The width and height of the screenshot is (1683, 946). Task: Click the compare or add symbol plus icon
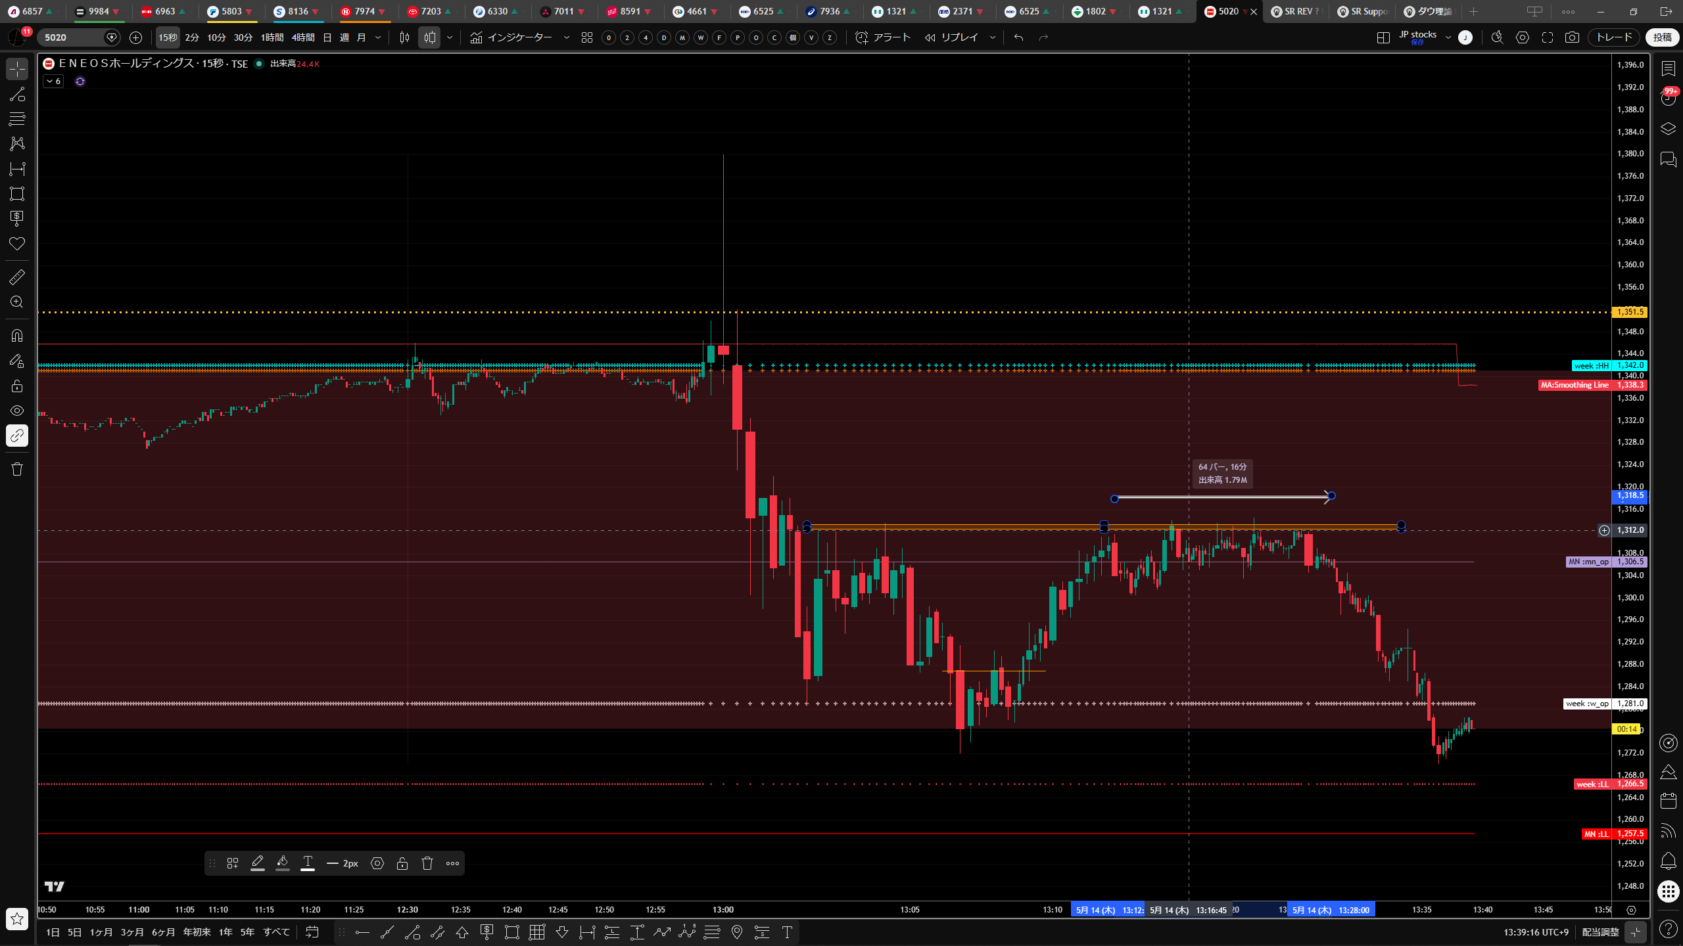click(135, 37)
